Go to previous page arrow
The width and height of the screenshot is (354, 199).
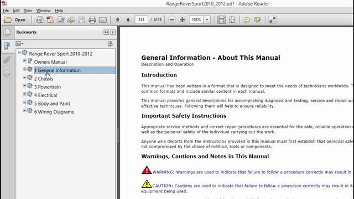117,20
